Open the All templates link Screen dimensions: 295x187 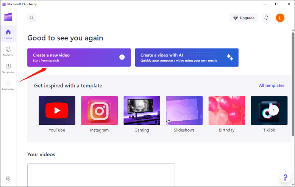272,85
